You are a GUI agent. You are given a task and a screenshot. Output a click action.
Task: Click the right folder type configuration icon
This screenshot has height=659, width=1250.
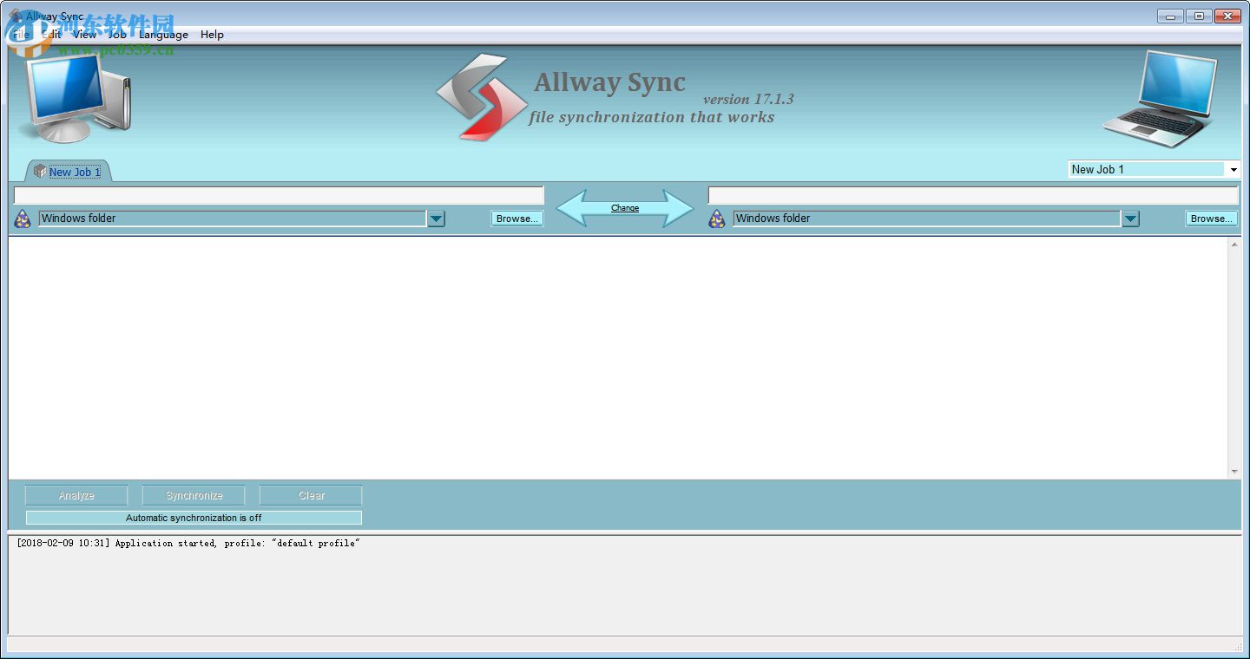[x=717, y=219]
